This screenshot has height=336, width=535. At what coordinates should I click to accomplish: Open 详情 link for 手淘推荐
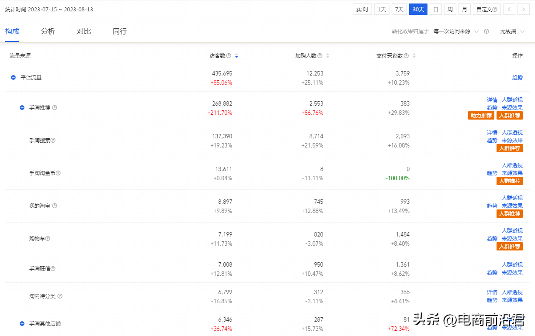pyautogui.click(x=492, y=100)
